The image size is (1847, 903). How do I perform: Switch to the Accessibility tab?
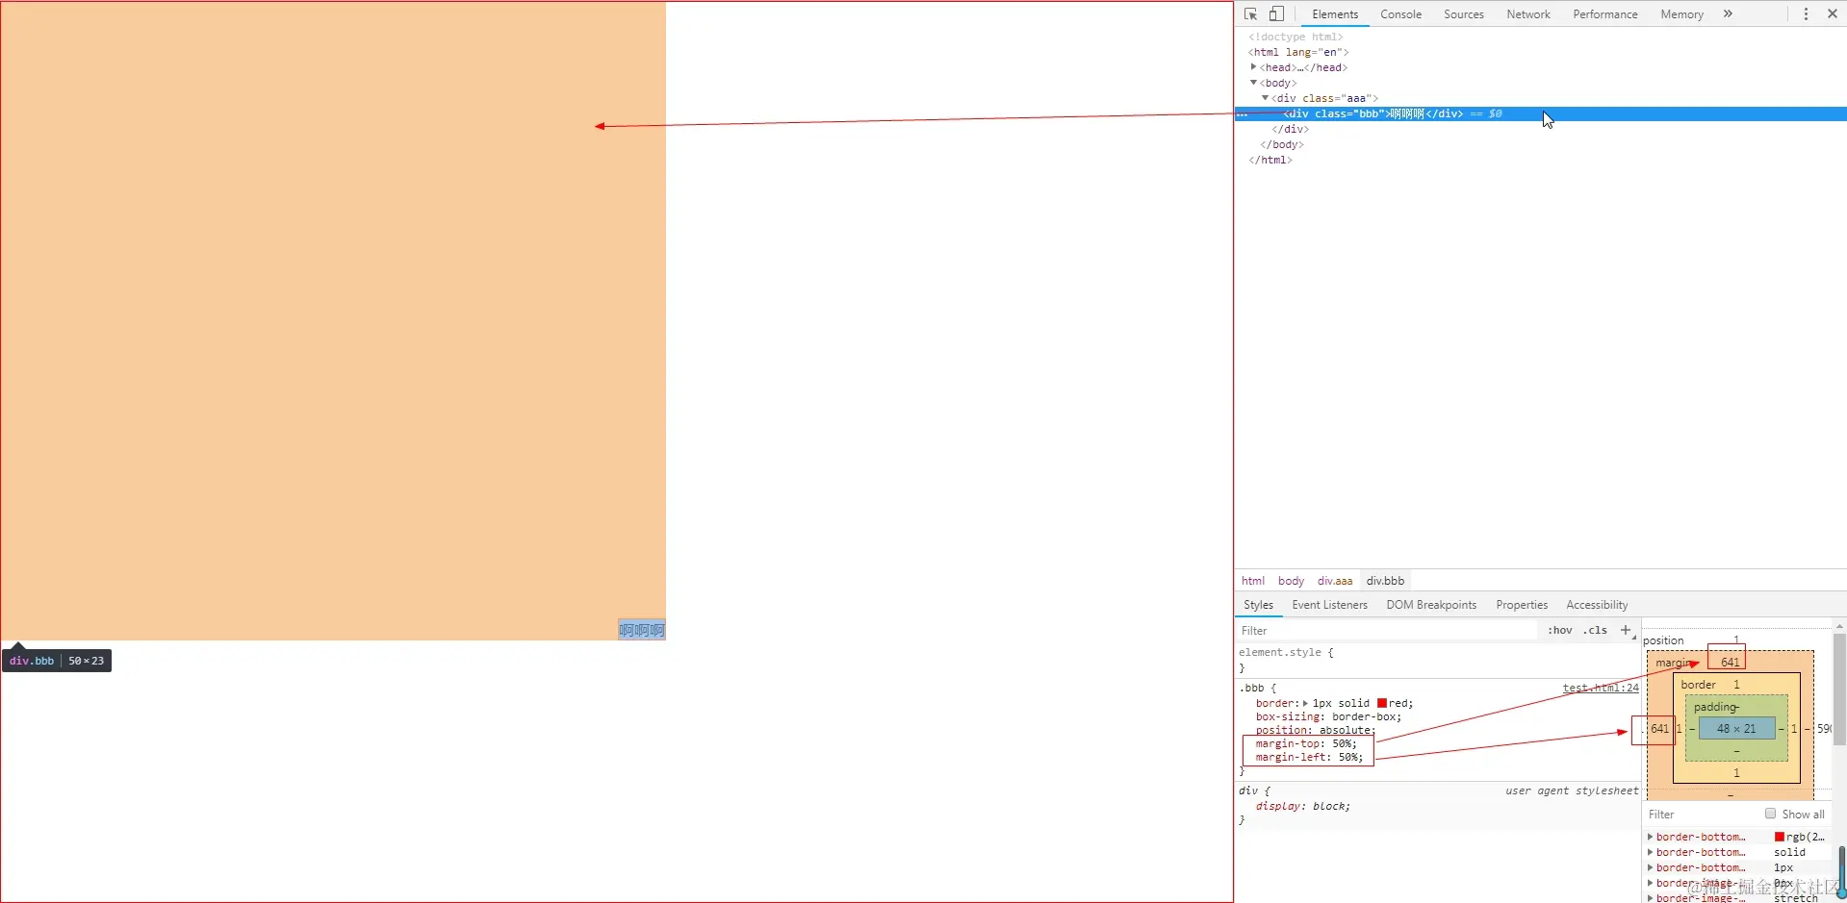coord(1596,604)
